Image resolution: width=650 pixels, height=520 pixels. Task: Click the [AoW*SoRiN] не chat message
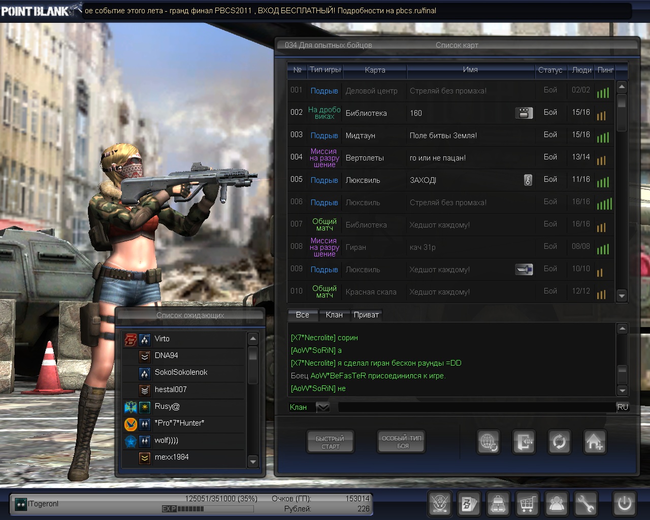tap(318, 388)
